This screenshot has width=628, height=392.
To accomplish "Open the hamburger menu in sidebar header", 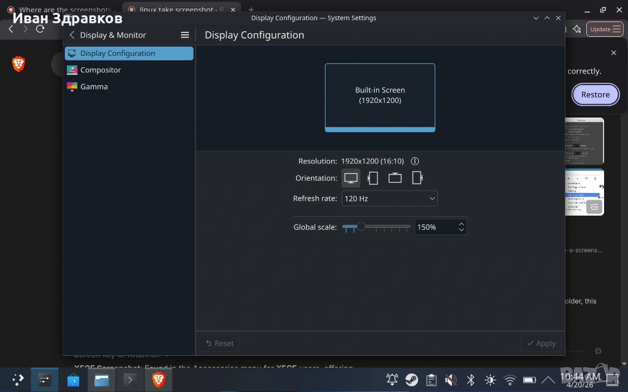I will pos(185,35).
